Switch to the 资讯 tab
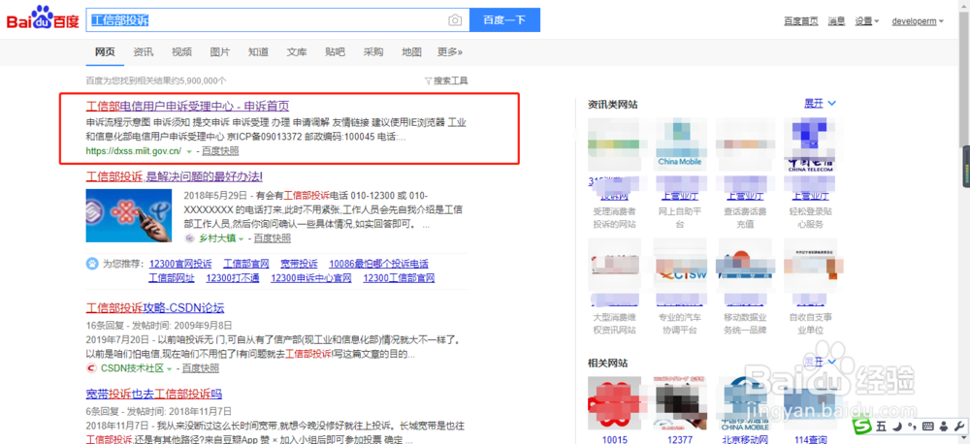The height and width of the screenshot is (444, 970). [143, 52]
